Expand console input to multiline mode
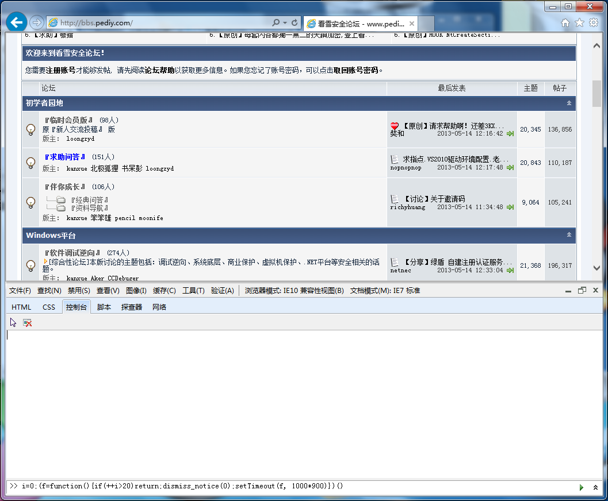This screenshot has height=501, width=608. coord(595,487)
